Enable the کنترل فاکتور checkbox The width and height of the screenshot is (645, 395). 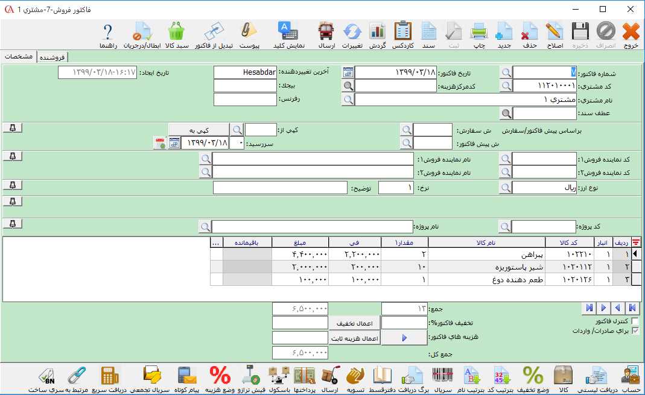tap(635, 321)
